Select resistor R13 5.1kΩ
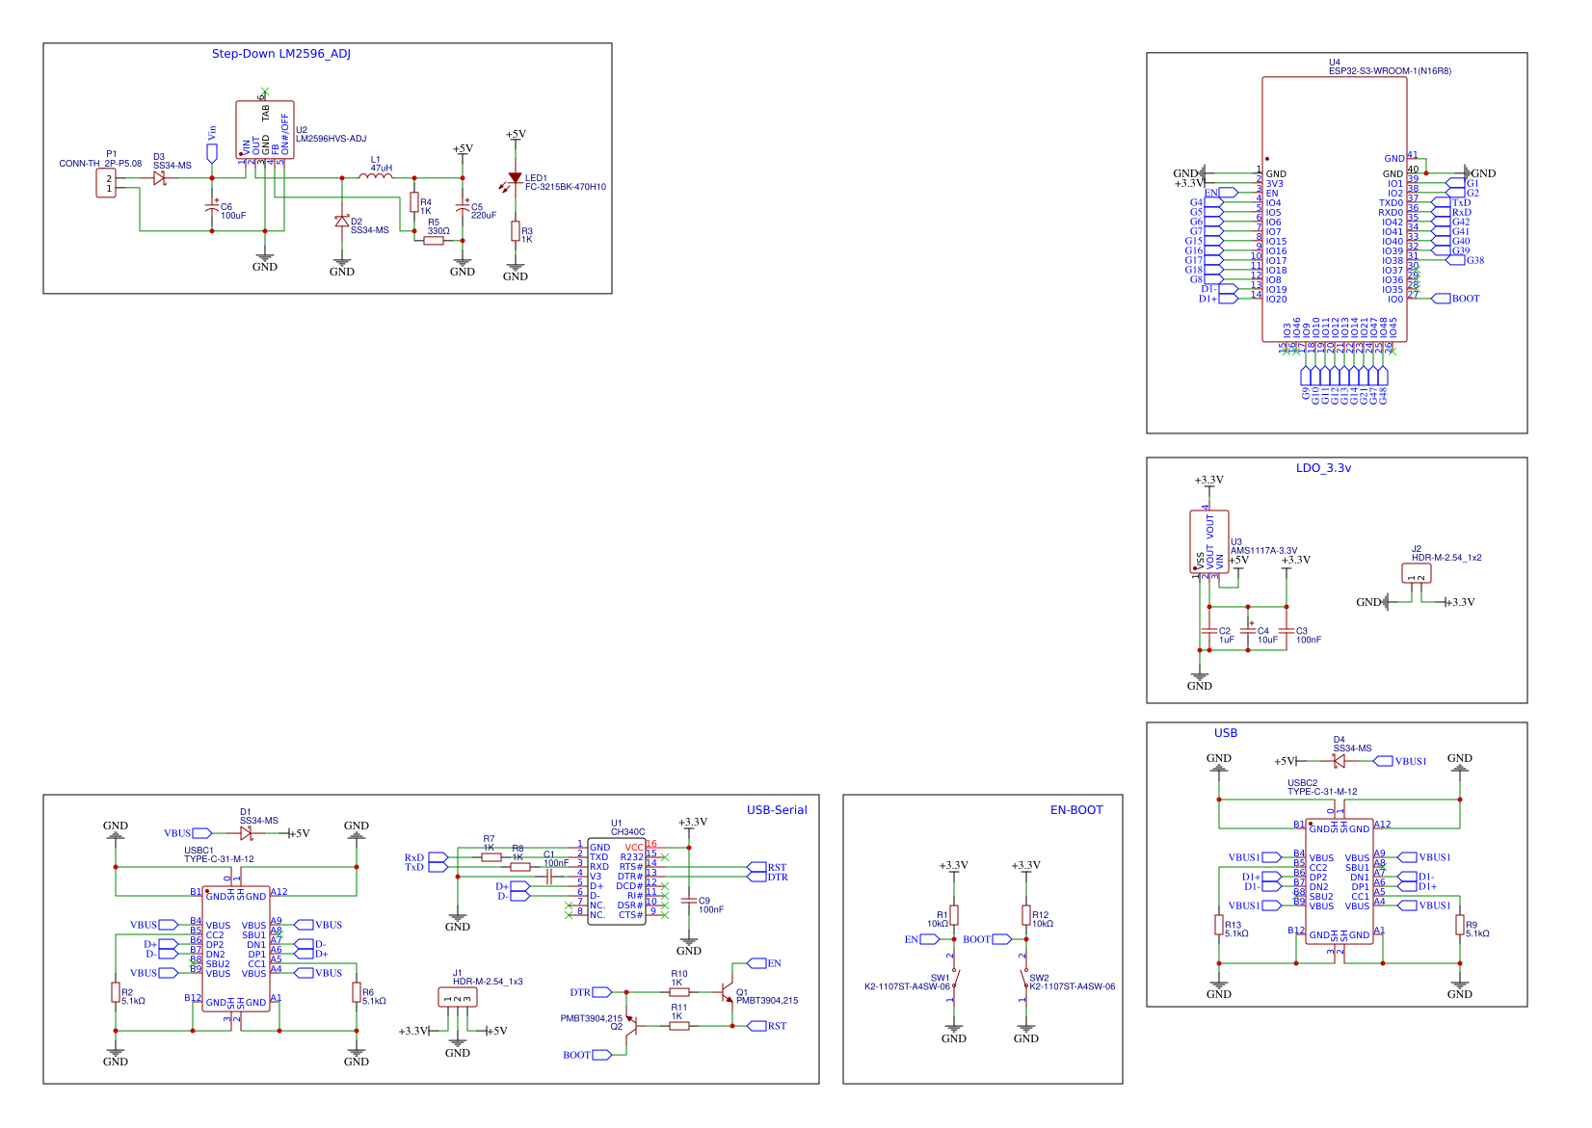1592x1128 pixels. pos(1219,925)
